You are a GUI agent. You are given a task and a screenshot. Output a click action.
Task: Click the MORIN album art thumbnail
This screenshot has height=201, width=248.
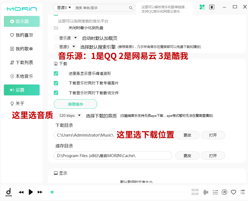pyautogui.click(x=9, y=192)
